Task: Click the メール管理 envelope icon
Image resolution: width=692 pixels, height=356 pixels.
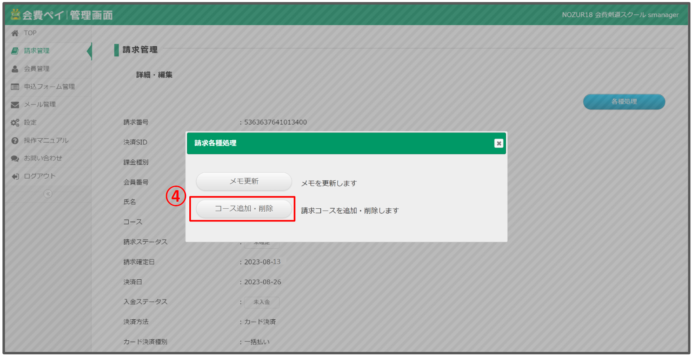Action: pyautogui.click(x=15, y=105)
